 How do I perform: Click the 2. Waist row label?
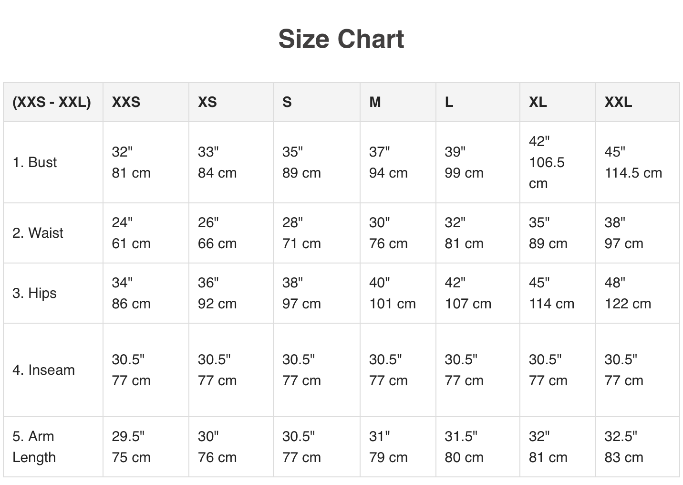point(38,233)
